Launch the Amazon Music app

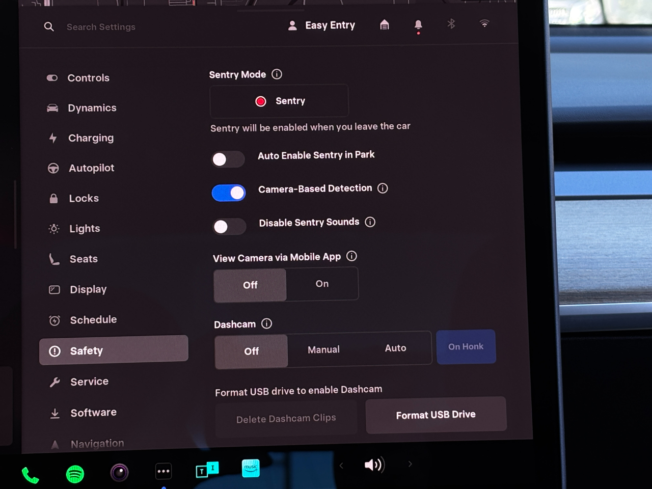pyautogui.click(x=251, y=468)
